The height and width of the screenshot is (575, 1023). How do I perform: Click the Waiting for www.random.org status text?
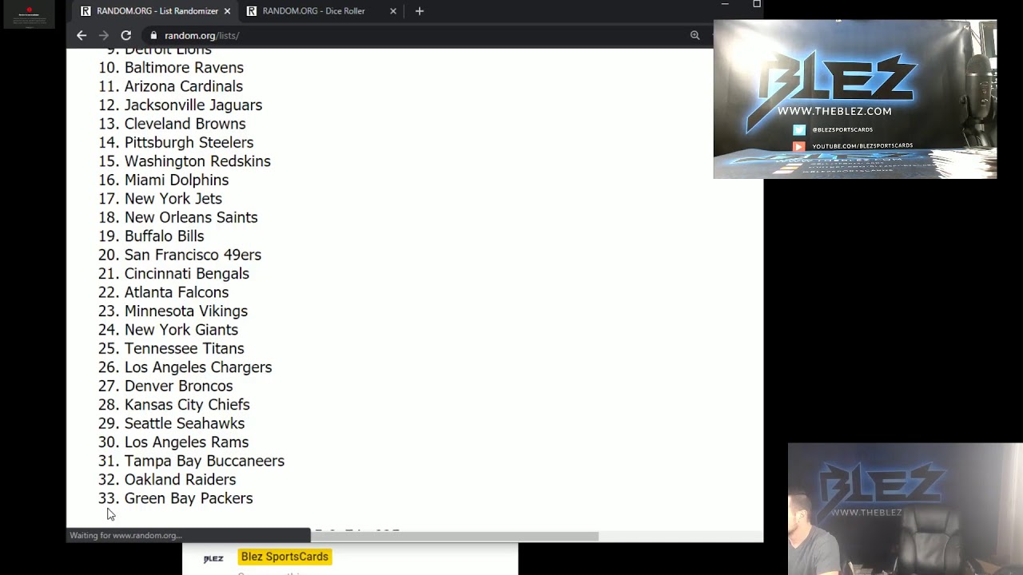pyautogui.click(x=125, y=536)
